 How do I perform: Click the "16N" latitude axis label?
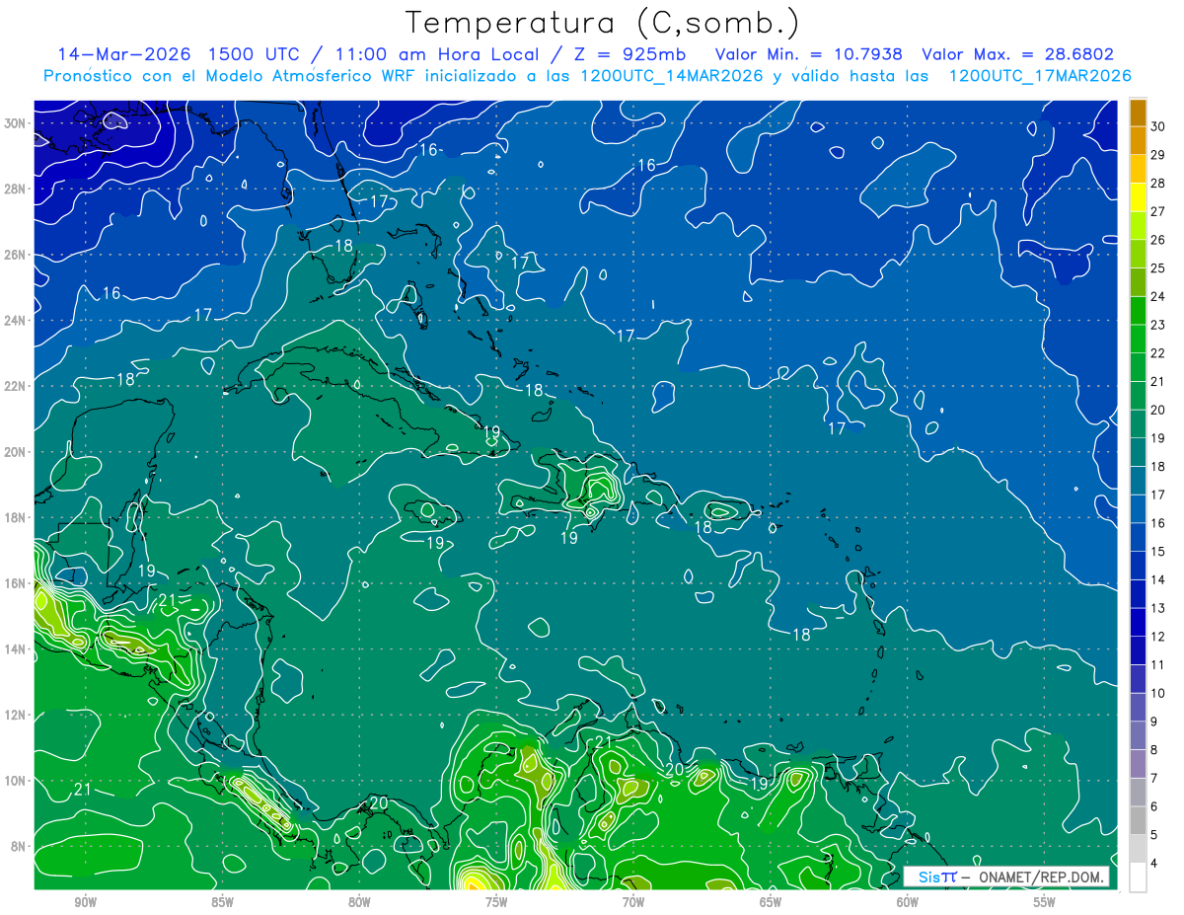pos(16,583)
